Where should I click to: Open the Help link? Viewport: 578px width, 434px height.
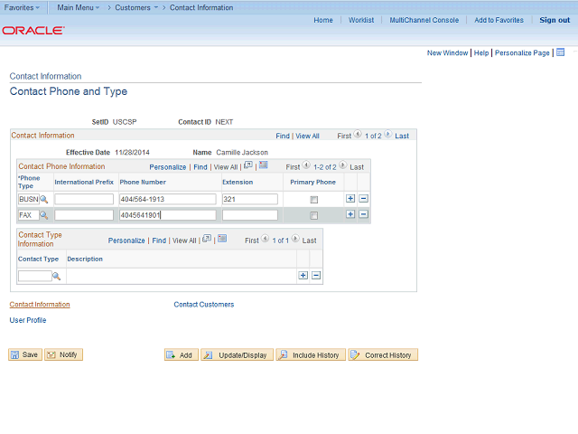point(481,53)
